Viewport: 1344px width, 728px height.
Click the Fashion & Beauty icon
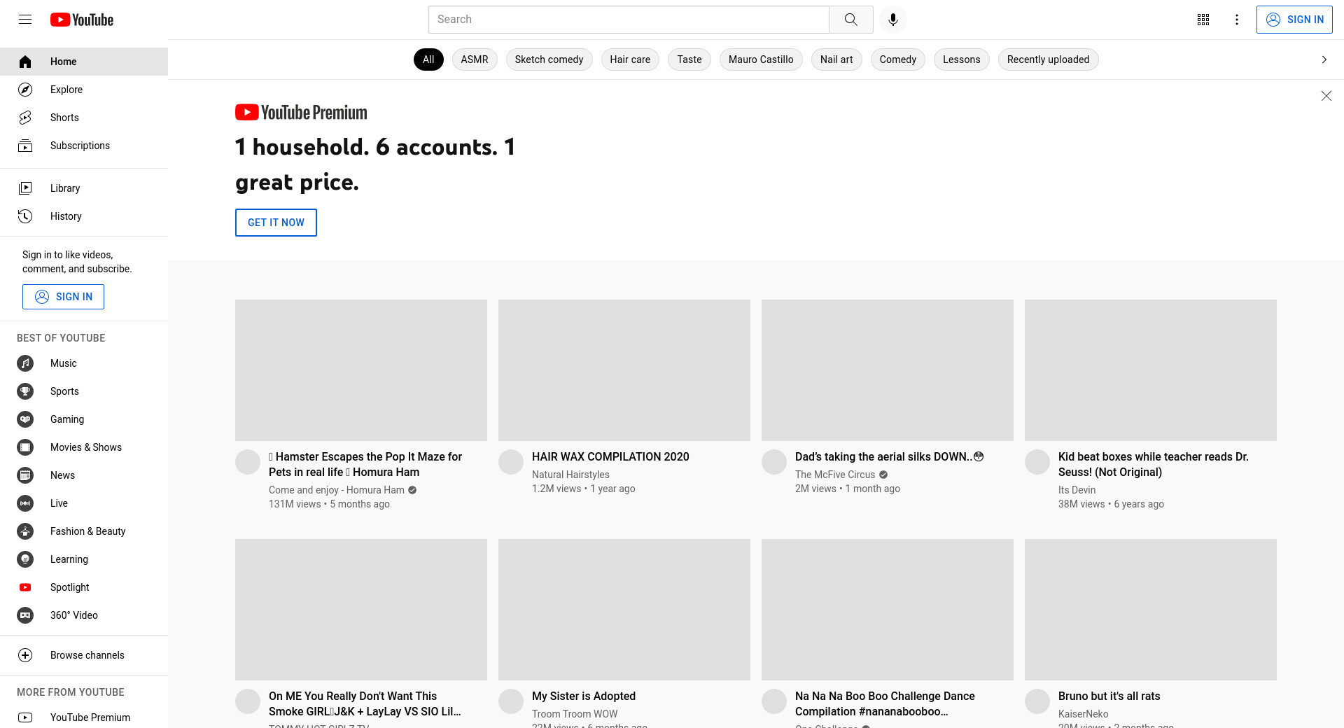(x=25, y=531)
